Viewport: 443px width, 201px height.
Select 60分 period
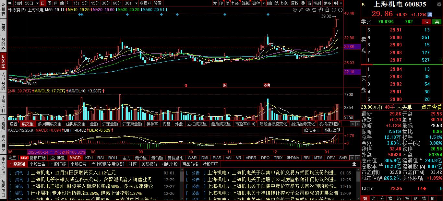117,3
